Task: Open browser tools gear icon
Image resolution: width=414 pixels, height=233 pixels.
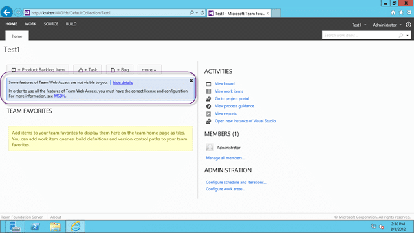Action: pos(409,12)
